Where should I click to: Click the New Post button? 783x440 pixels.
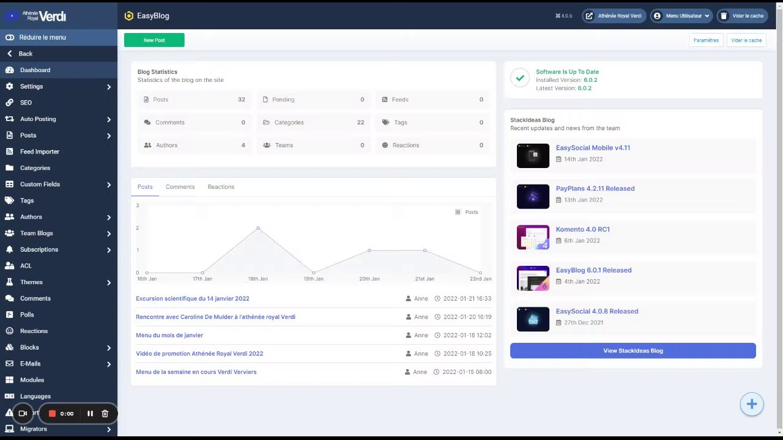click(x=154, y=40)
